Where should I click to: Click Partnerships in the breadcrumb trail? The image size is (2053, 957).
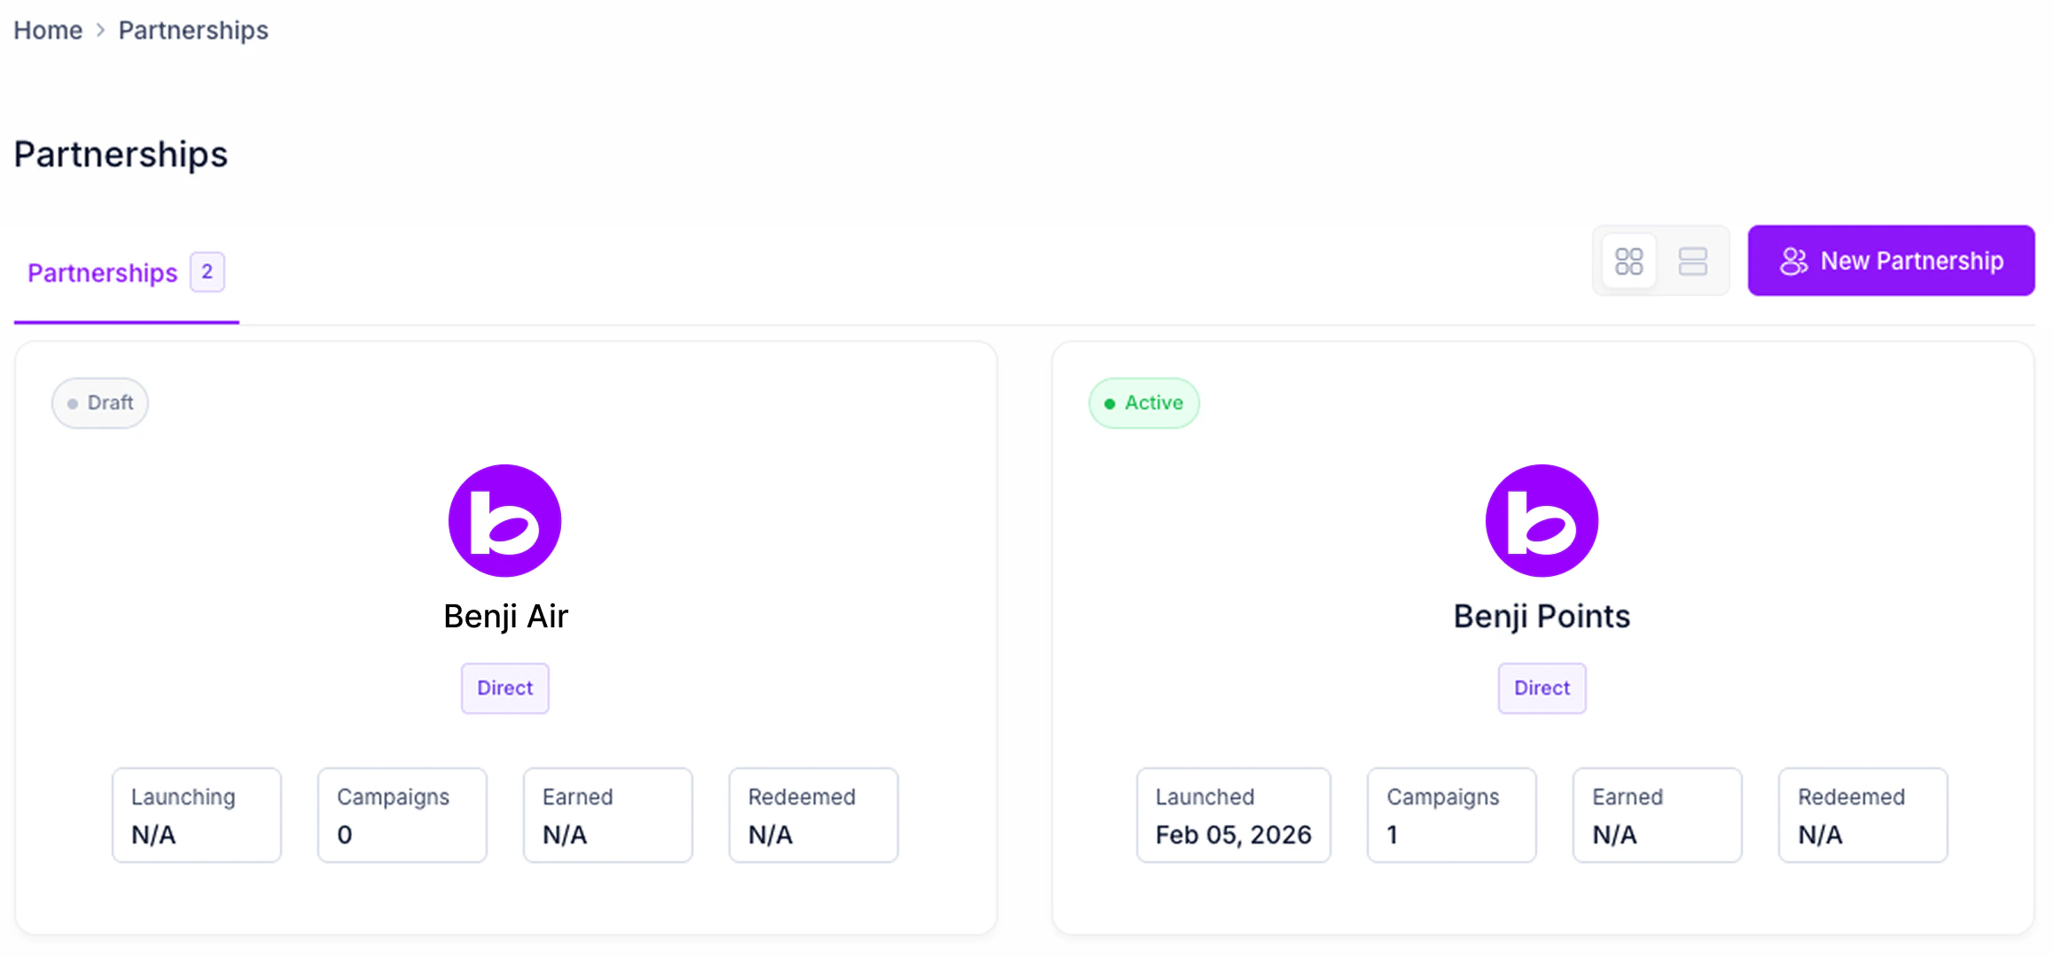193,29
